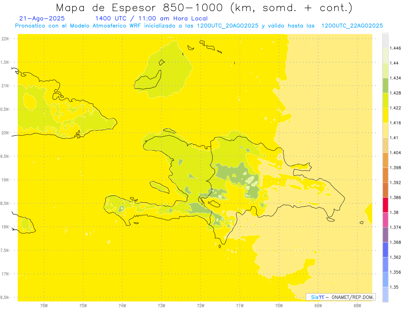
Task: Click the longitude label '75W'
Action: pyautogui.click(x=83, y=306)
